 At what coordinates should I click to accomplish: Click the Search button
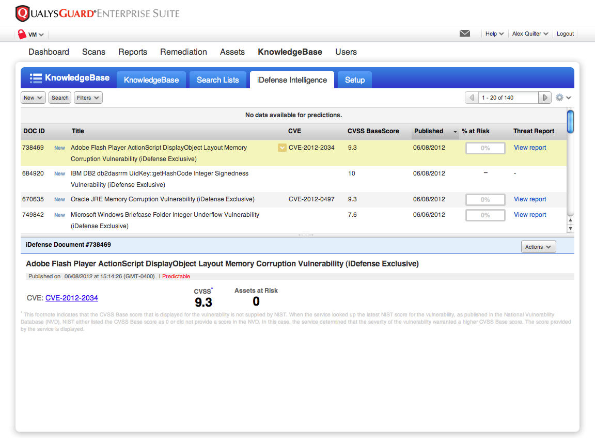pyautogui.click(x=60, y=98)
